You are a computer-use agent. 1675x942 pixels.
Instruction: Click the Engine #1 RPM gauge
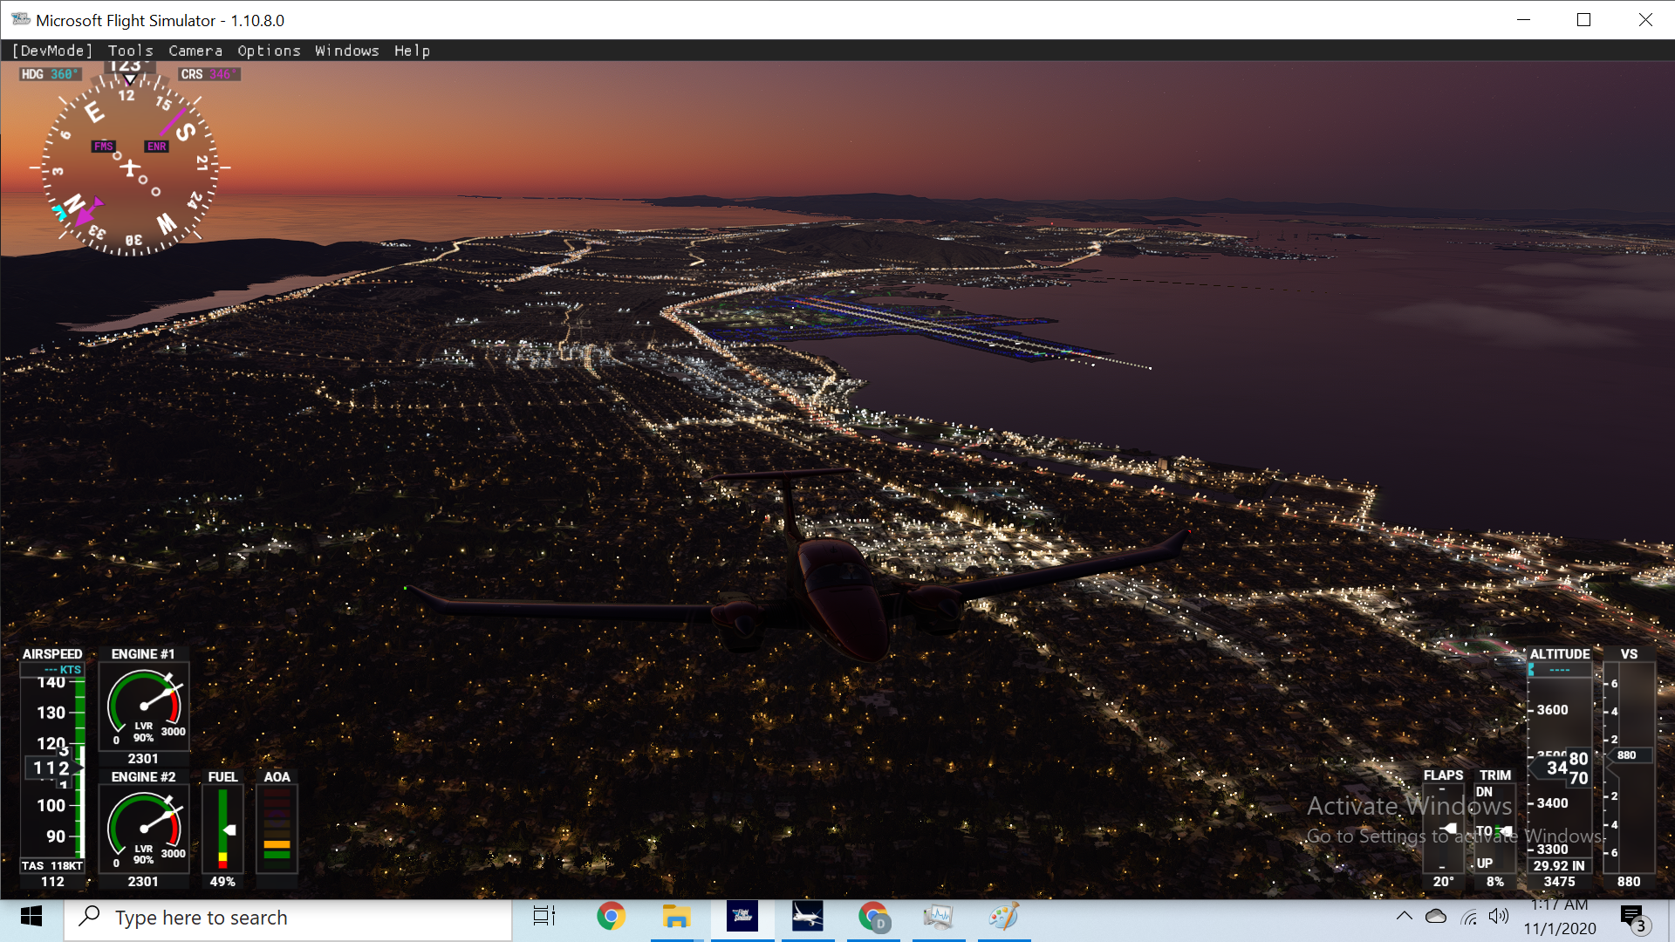coord(144,706)
